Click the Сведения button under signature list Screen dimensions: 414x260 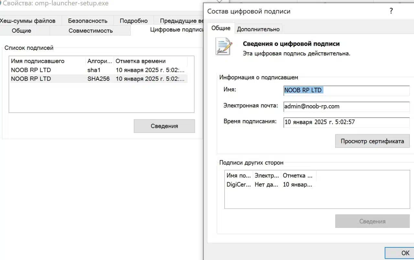pyautogui.click(x=164, y=126)
